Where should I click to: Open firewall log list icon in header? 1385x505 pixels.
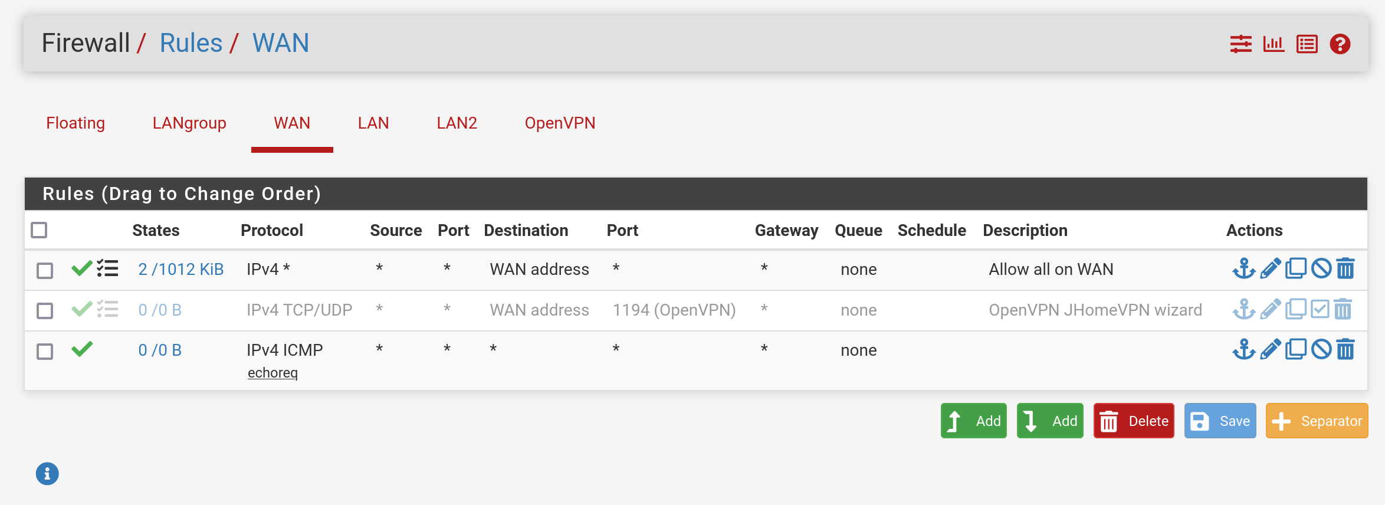point(1307,44)
